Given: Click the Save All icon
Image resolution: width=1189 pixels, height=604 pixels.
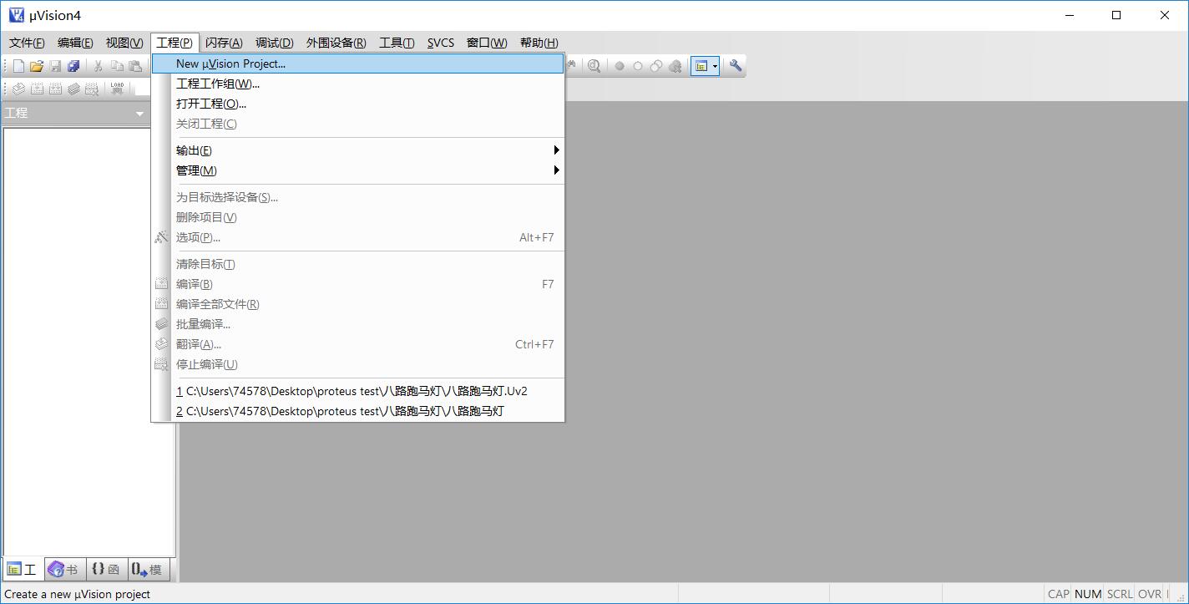Looking at the screenshot, I should [73, 66].
